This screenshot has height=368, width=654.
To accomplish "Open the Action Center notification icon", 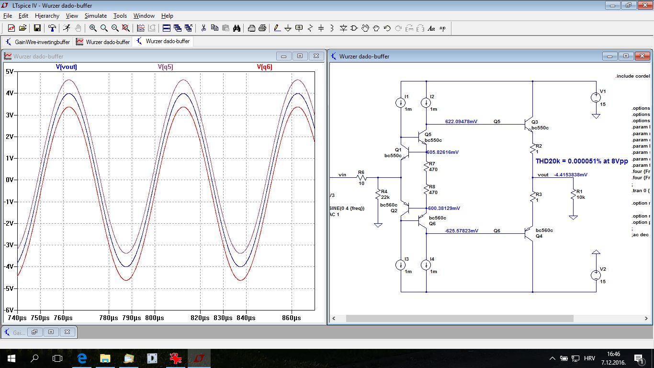I will (639, 358).
